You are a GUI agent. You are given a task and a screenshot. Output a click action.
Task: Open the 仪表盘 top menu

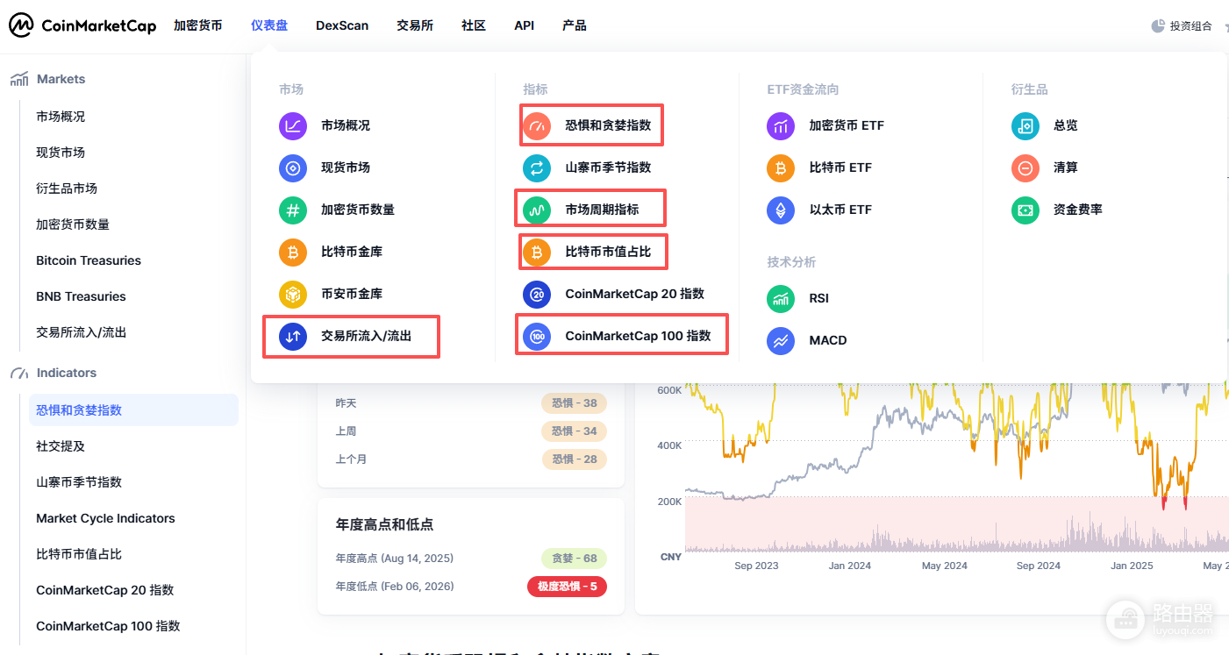[269, 25]
